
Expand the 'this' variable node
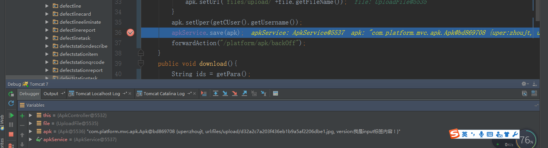(x=31, y=115)
